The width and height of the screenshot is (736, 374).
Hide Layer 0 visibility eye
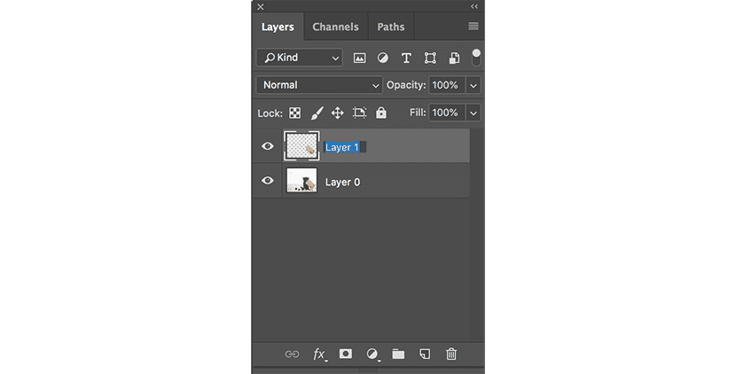tap(268, 181)
